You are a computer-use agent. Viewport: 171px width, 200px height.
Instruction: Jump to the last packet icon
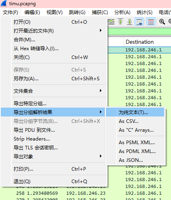(129, 22)
